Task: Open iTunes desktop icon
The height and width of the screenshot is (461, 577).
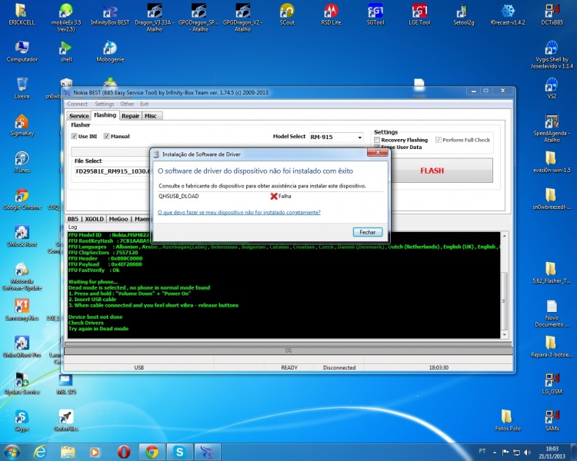Action: (22, 162)
